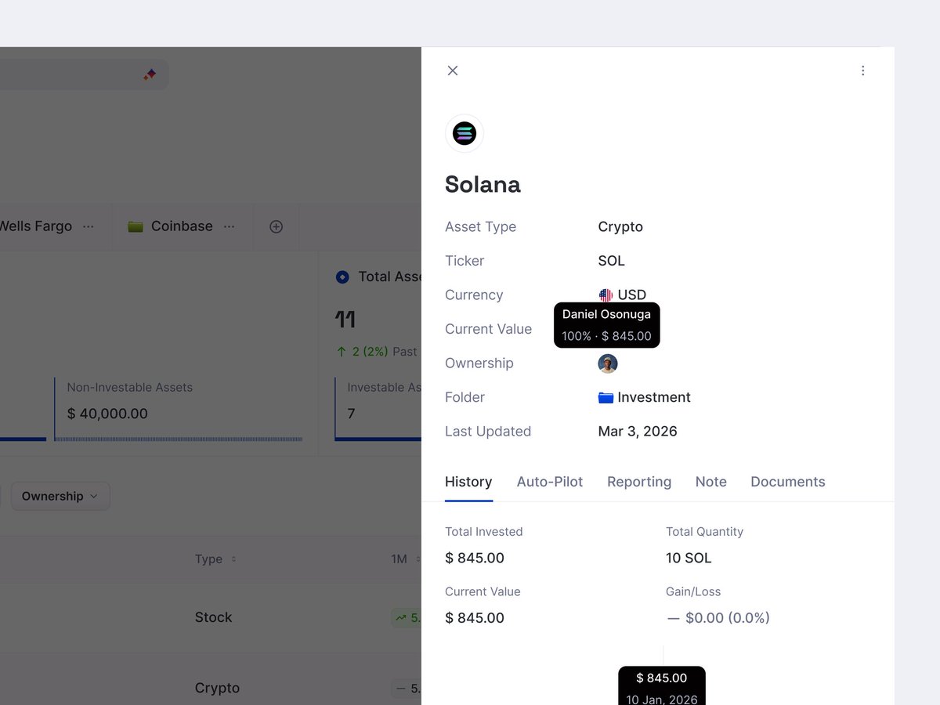Open the three-dot options menu in panel
Image resolution: width=940 pixels, height=705 pixels.
point(863,70)
